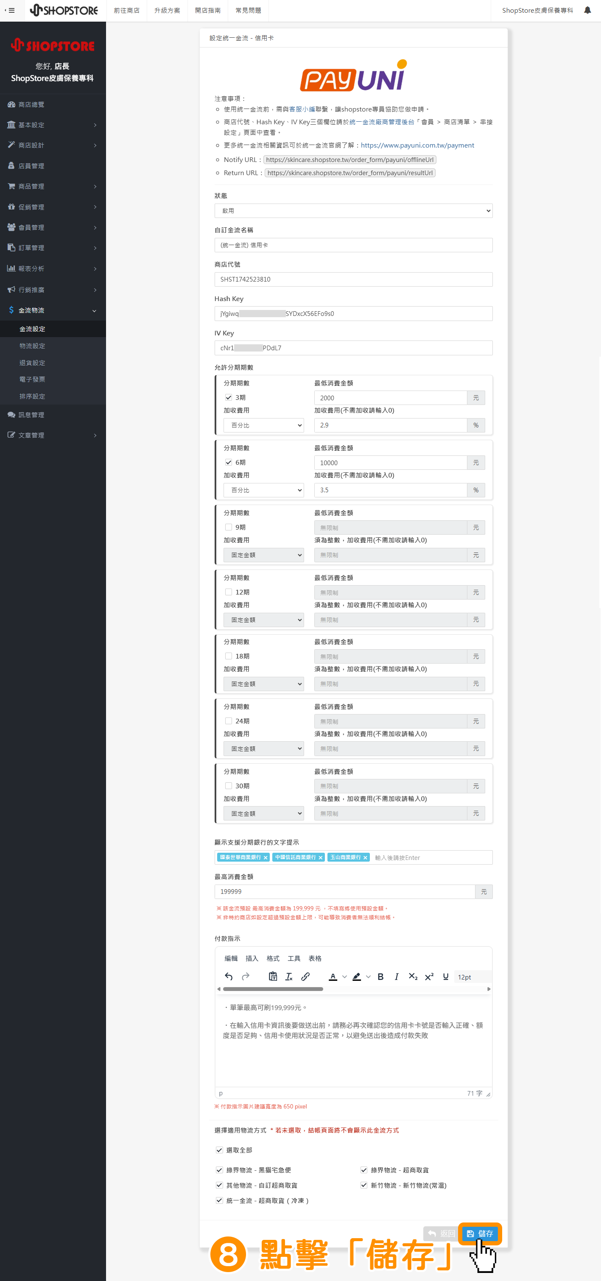Open text color dropdown arrow
601x1281 pixels.
[344, 977]
